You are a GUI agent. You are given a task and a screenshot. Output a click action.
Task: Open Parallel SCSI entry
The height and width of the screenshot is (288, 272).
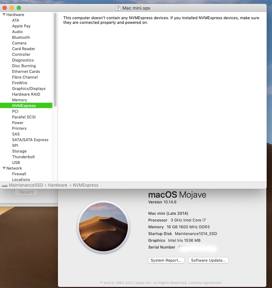24,117
